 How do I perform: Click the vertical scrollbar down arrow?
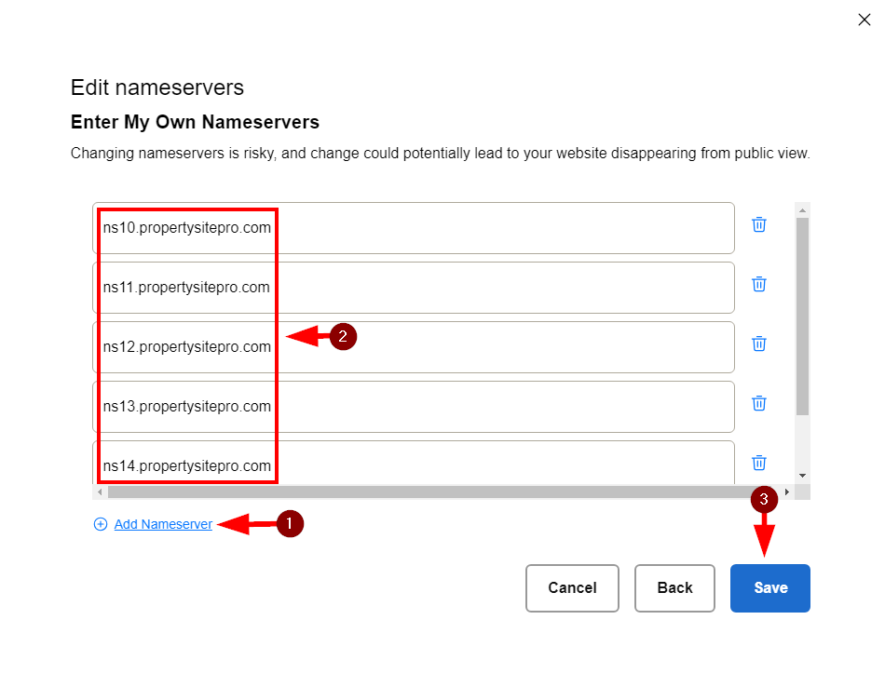(x=802, y=476)
